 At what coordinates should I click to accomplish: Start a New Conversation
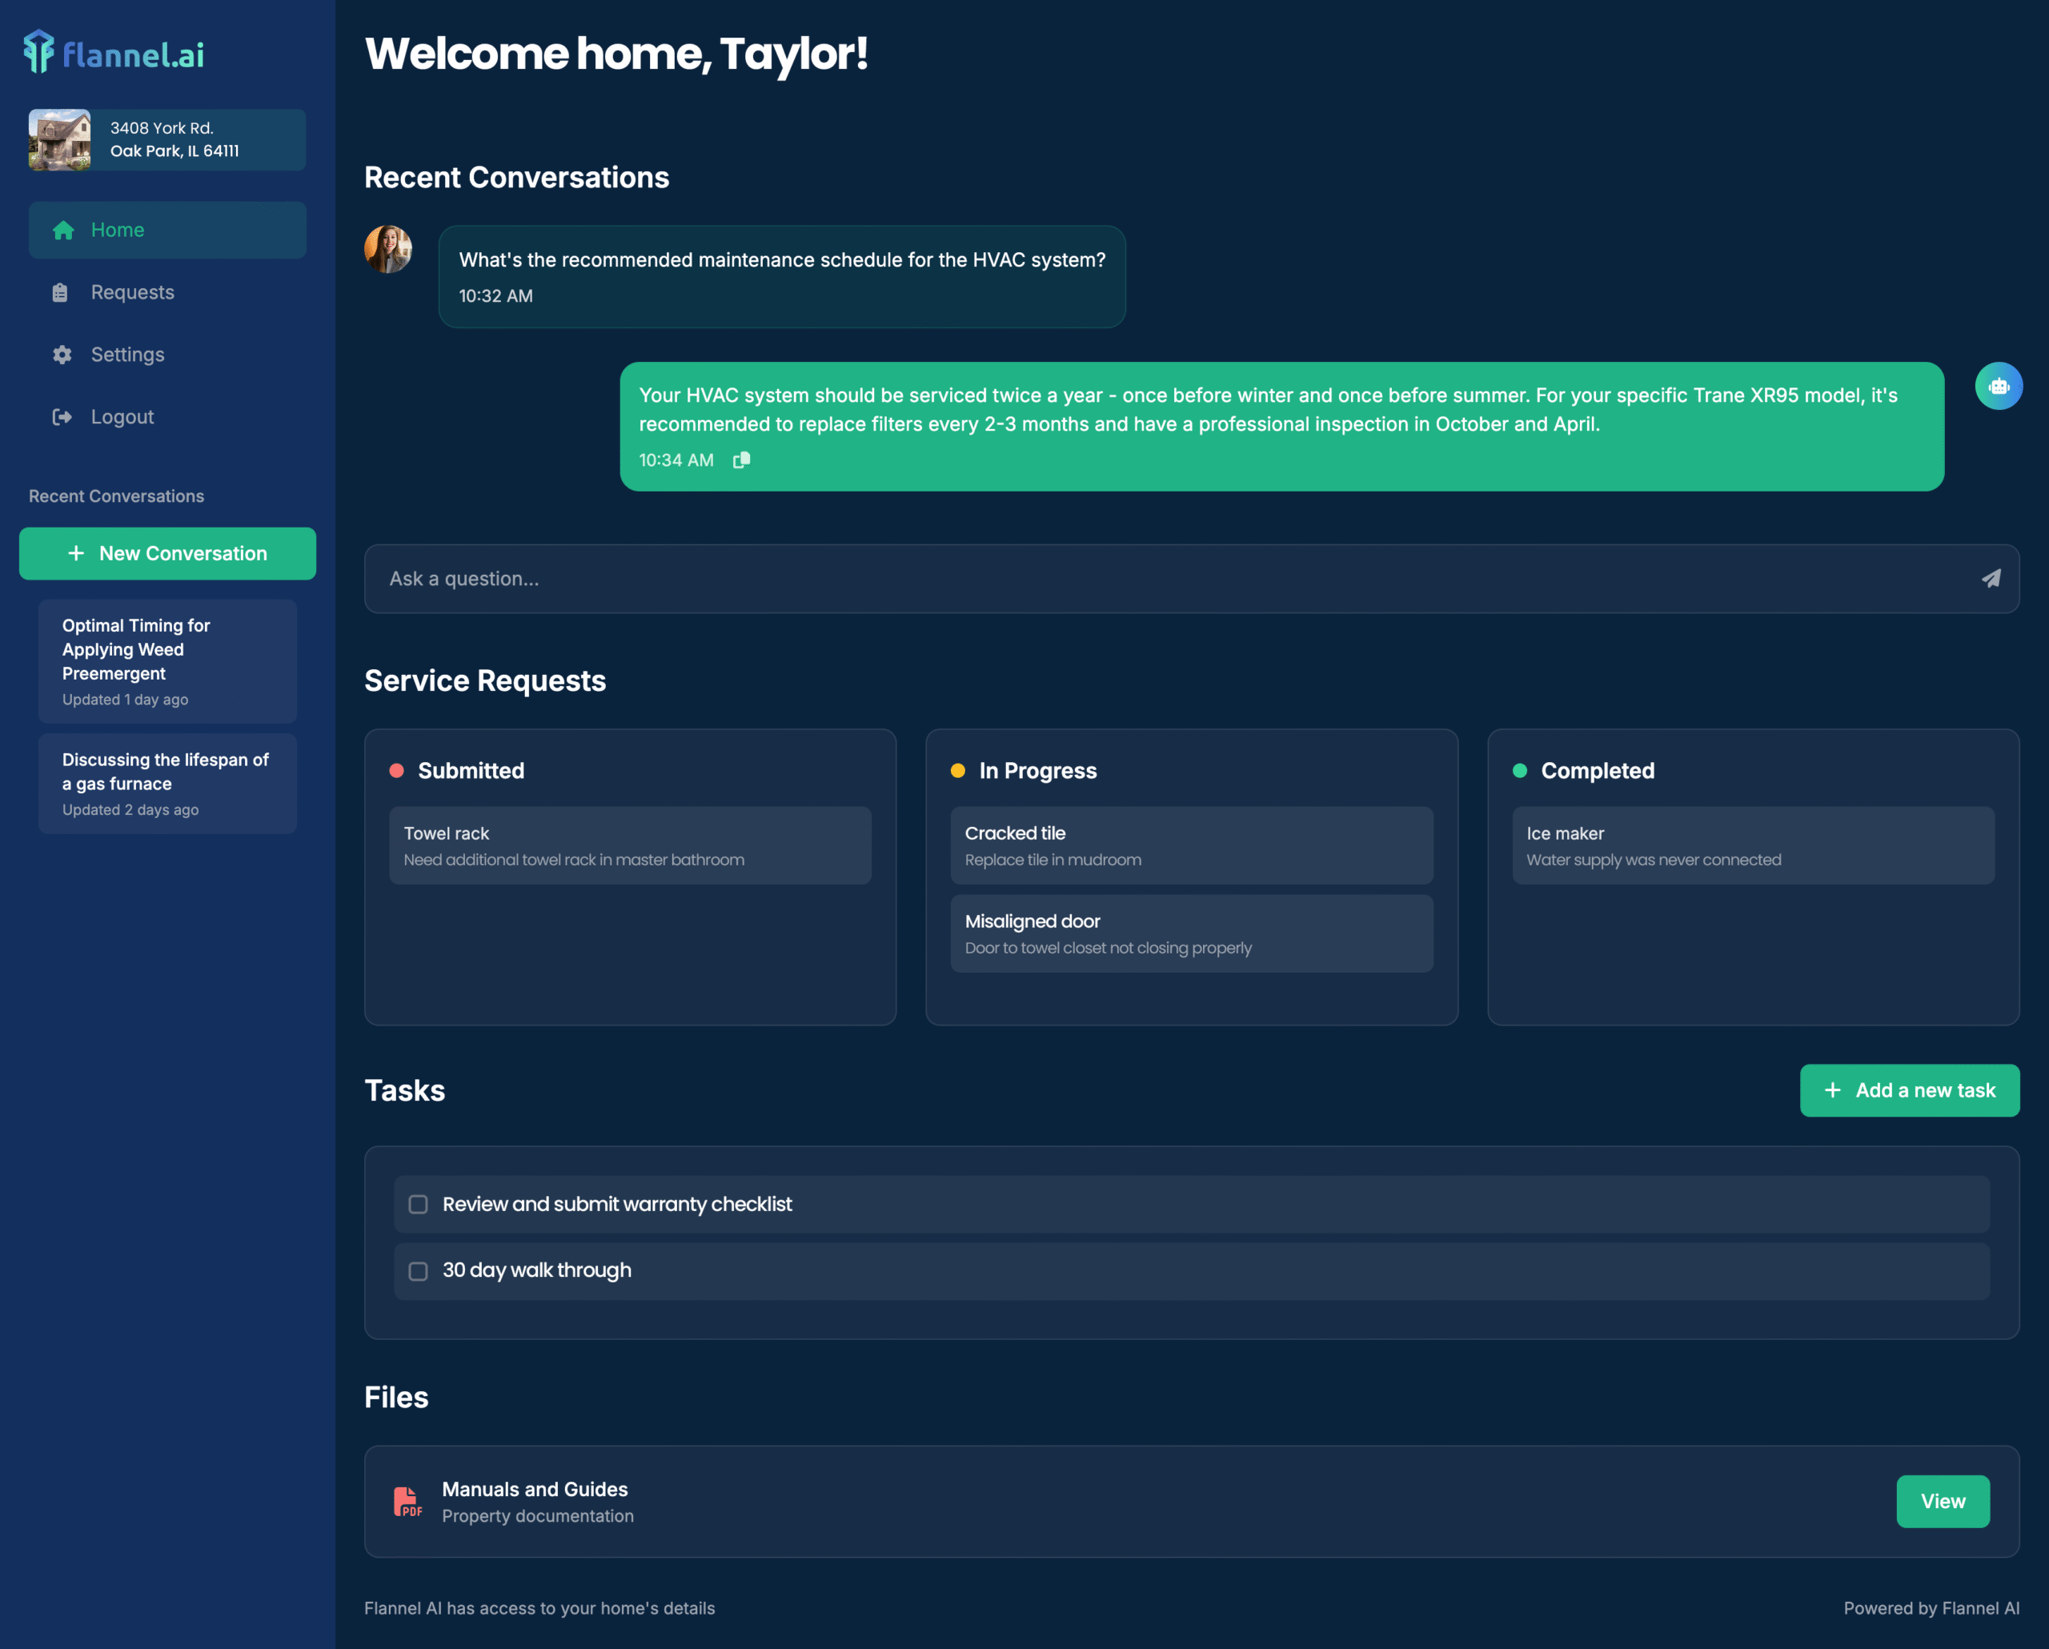pyautogui.click(x=167, y=554)
